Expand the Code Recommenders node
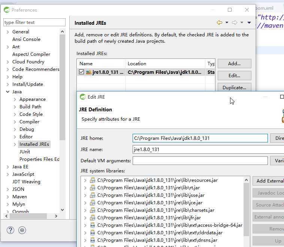 point(7,69)
